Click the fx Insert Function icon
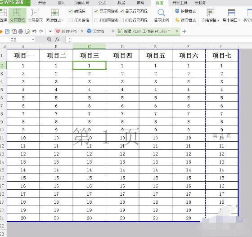This screenshot has height=237, width=252. pyautogui.click(x=57, y=40)
